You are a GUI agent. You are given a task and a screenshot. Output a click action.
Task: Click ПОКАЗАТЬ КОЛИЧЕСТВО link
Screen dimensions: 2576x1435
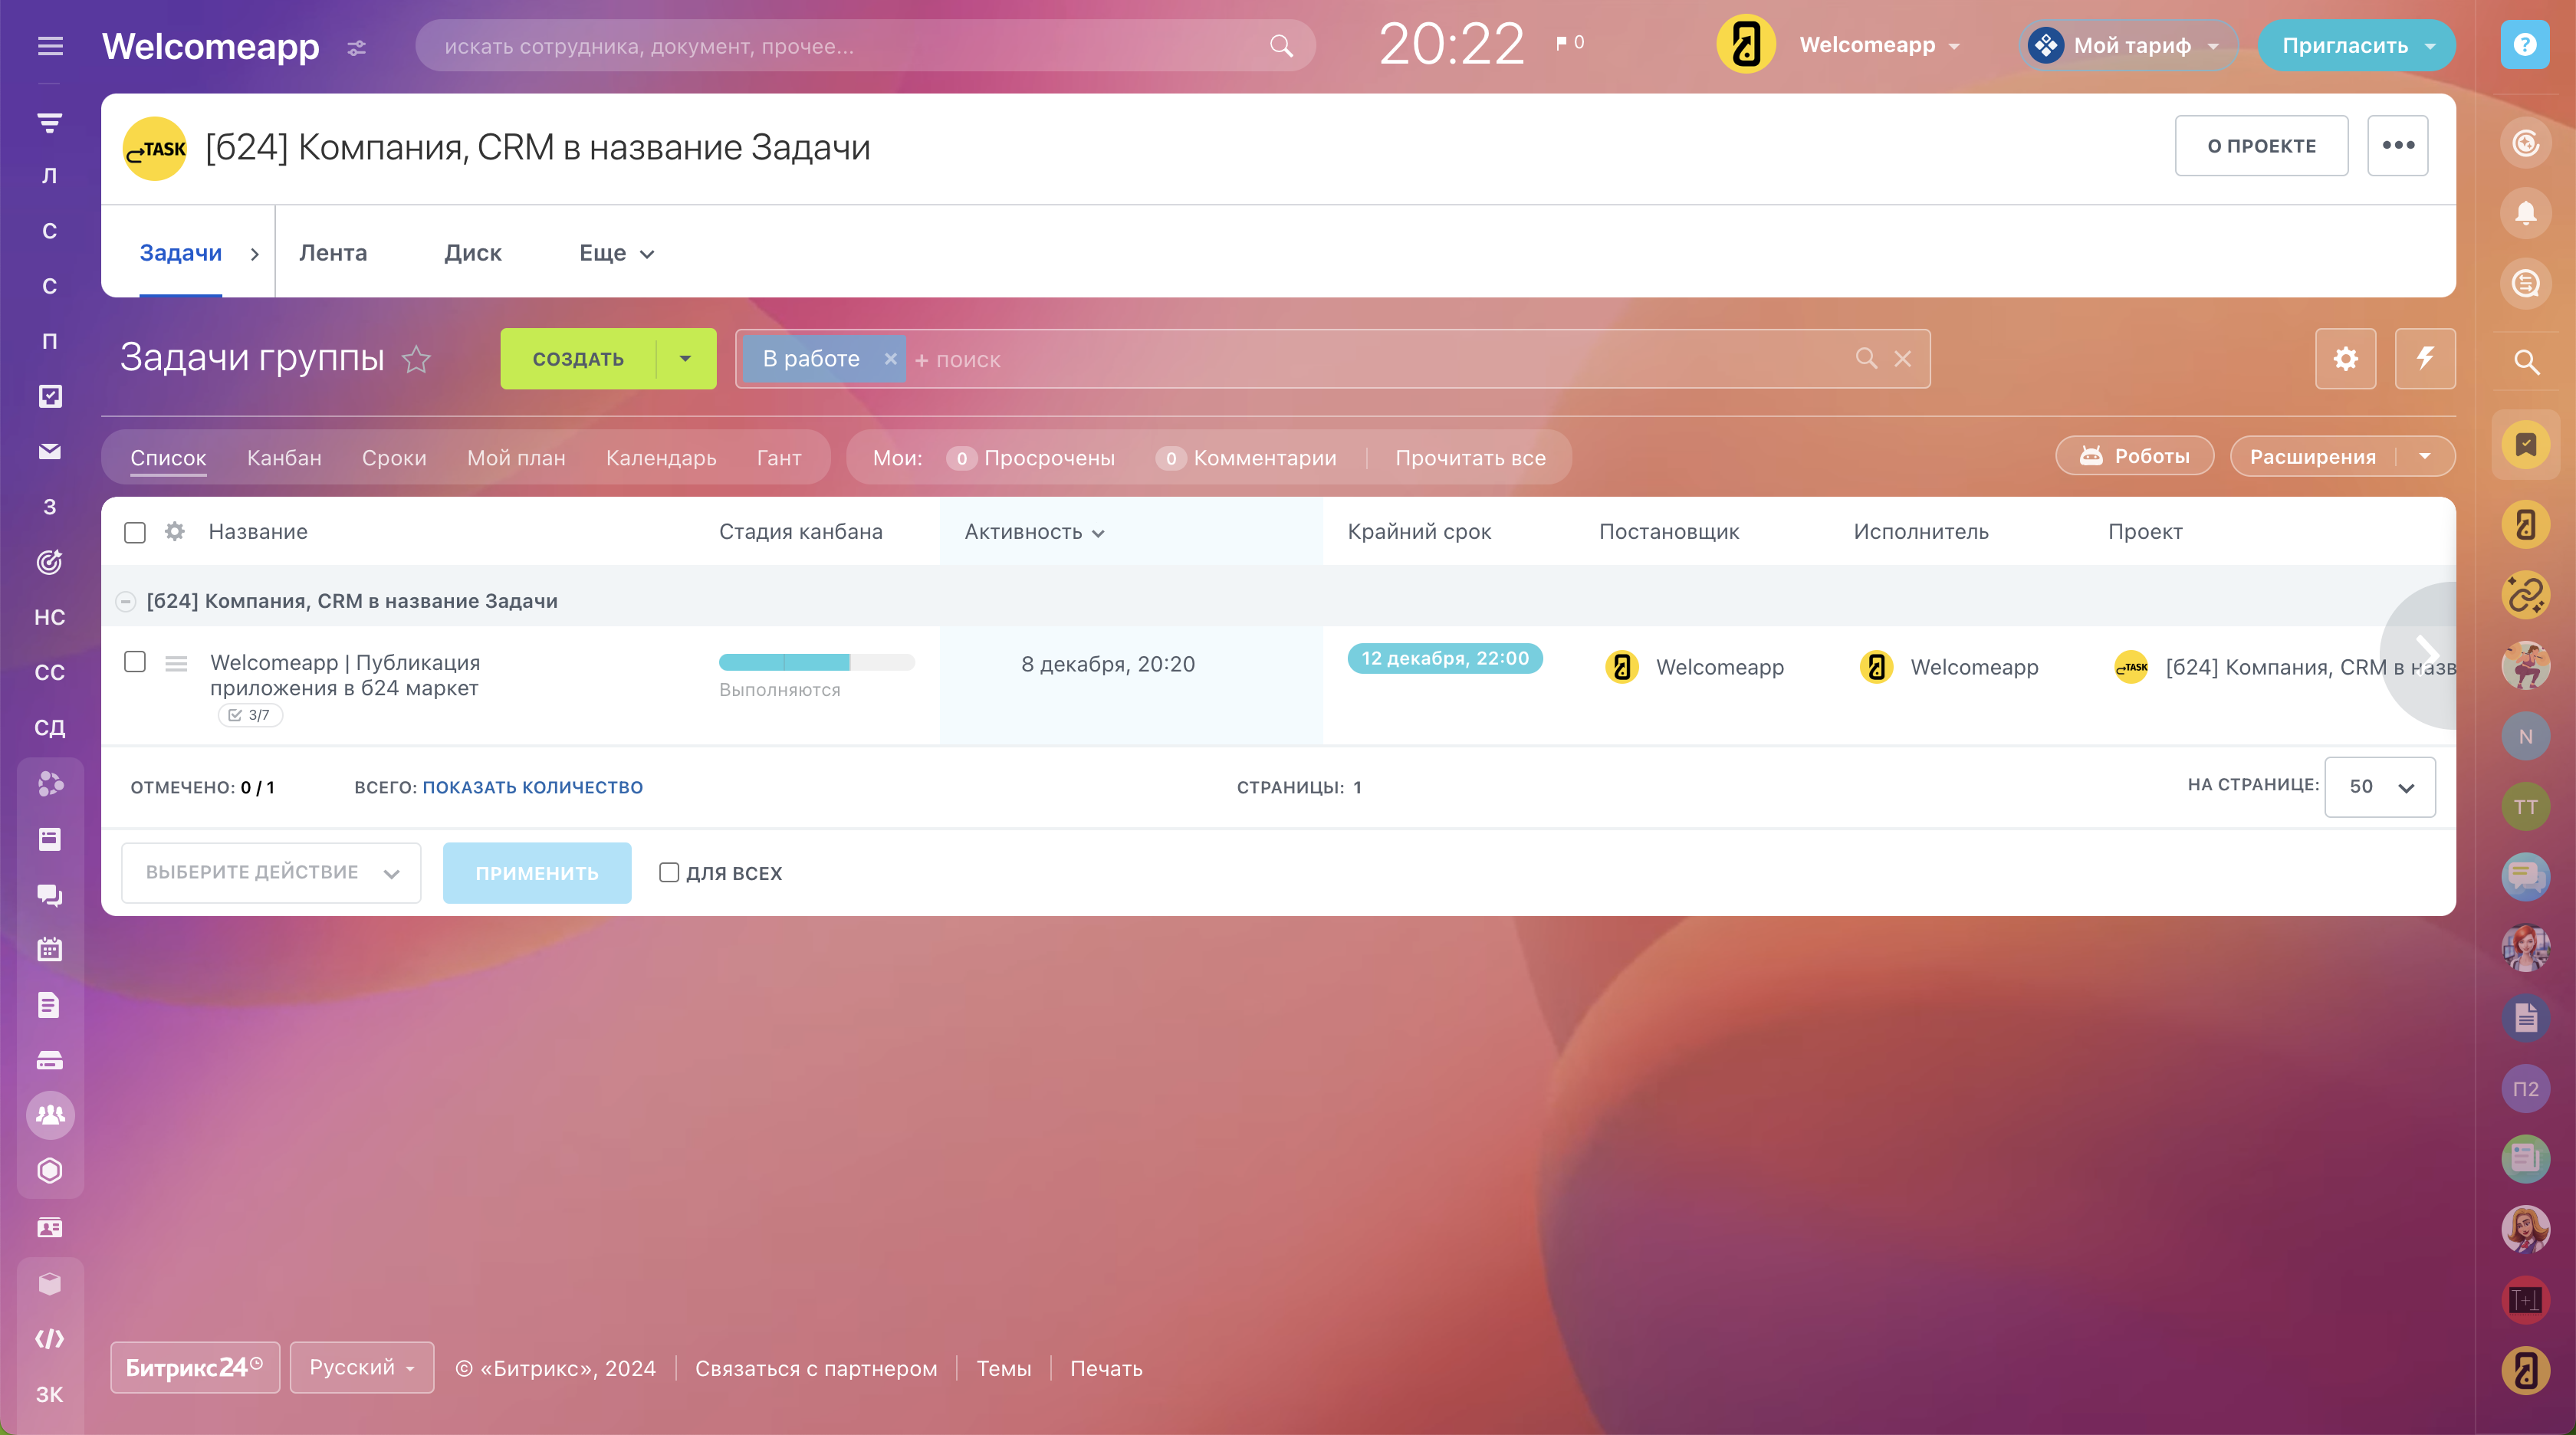click(x=532, y=787)
